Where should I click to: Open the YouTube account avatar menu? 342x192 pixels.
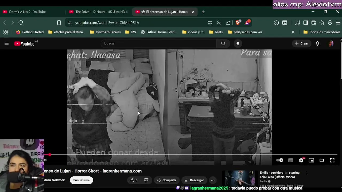click(331, 43)
